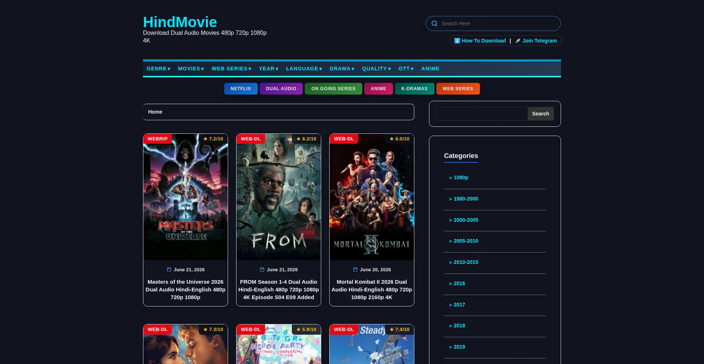Image resolution: width=704 pixels, height=364 pixels.
Task: Select the blue NETFLIX tag button
Action: (241, 89)
